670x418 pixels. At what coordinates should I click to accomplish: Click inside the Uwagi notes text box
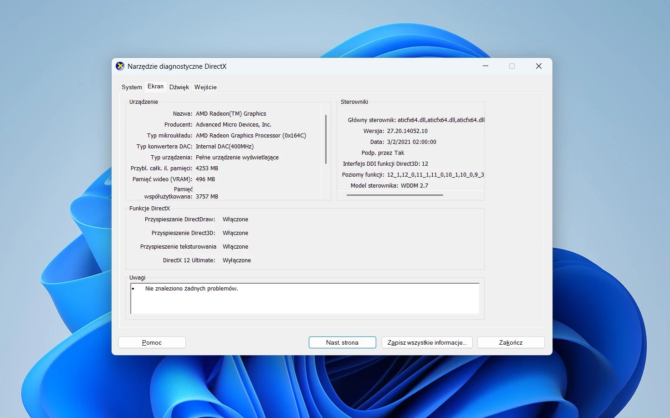(x=305, y=299)
